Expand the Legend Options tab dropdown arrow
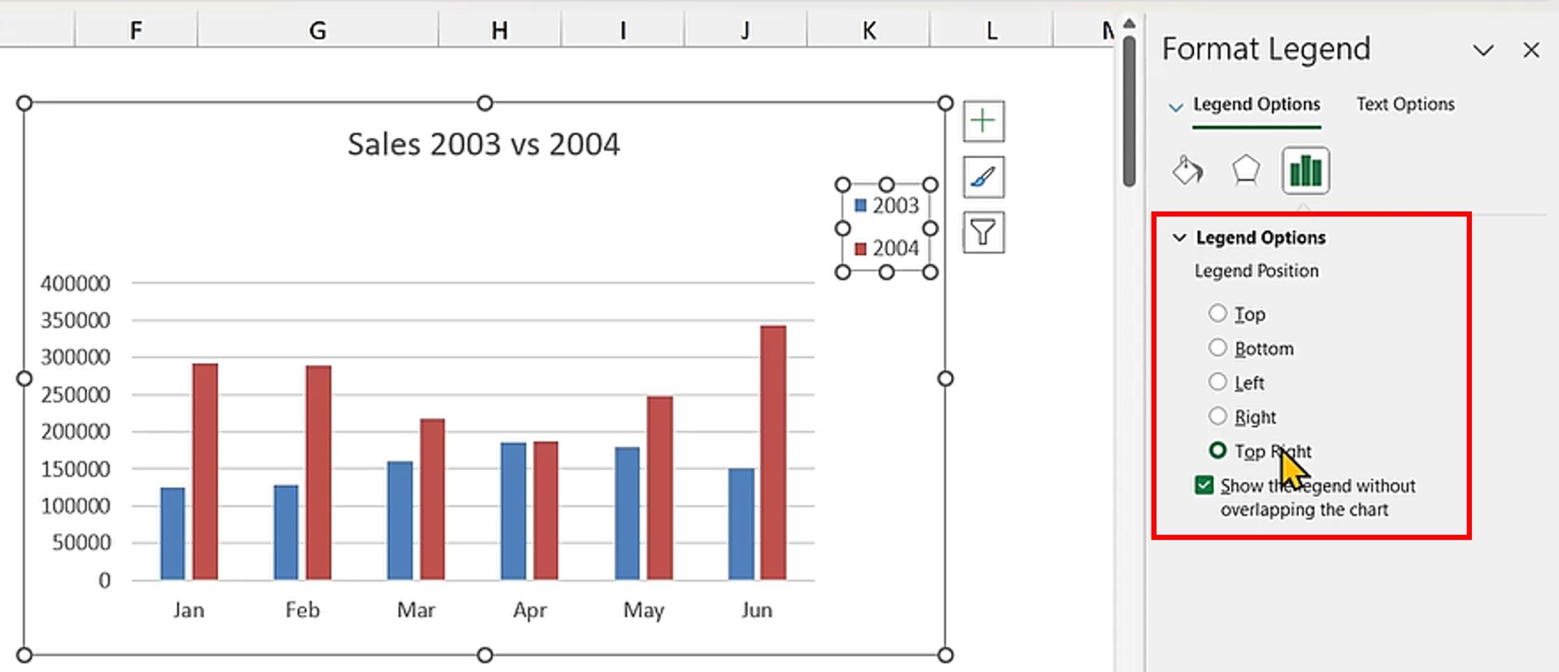Viewport: 1559px width, 672px height. 1175,108
